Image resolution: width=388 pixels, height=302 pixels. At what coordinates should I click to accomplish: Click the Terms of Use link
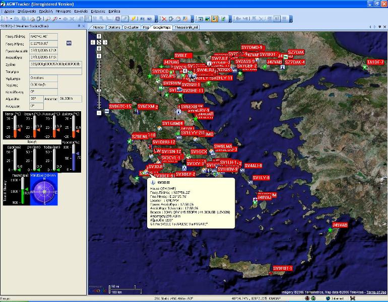(376, 292)
